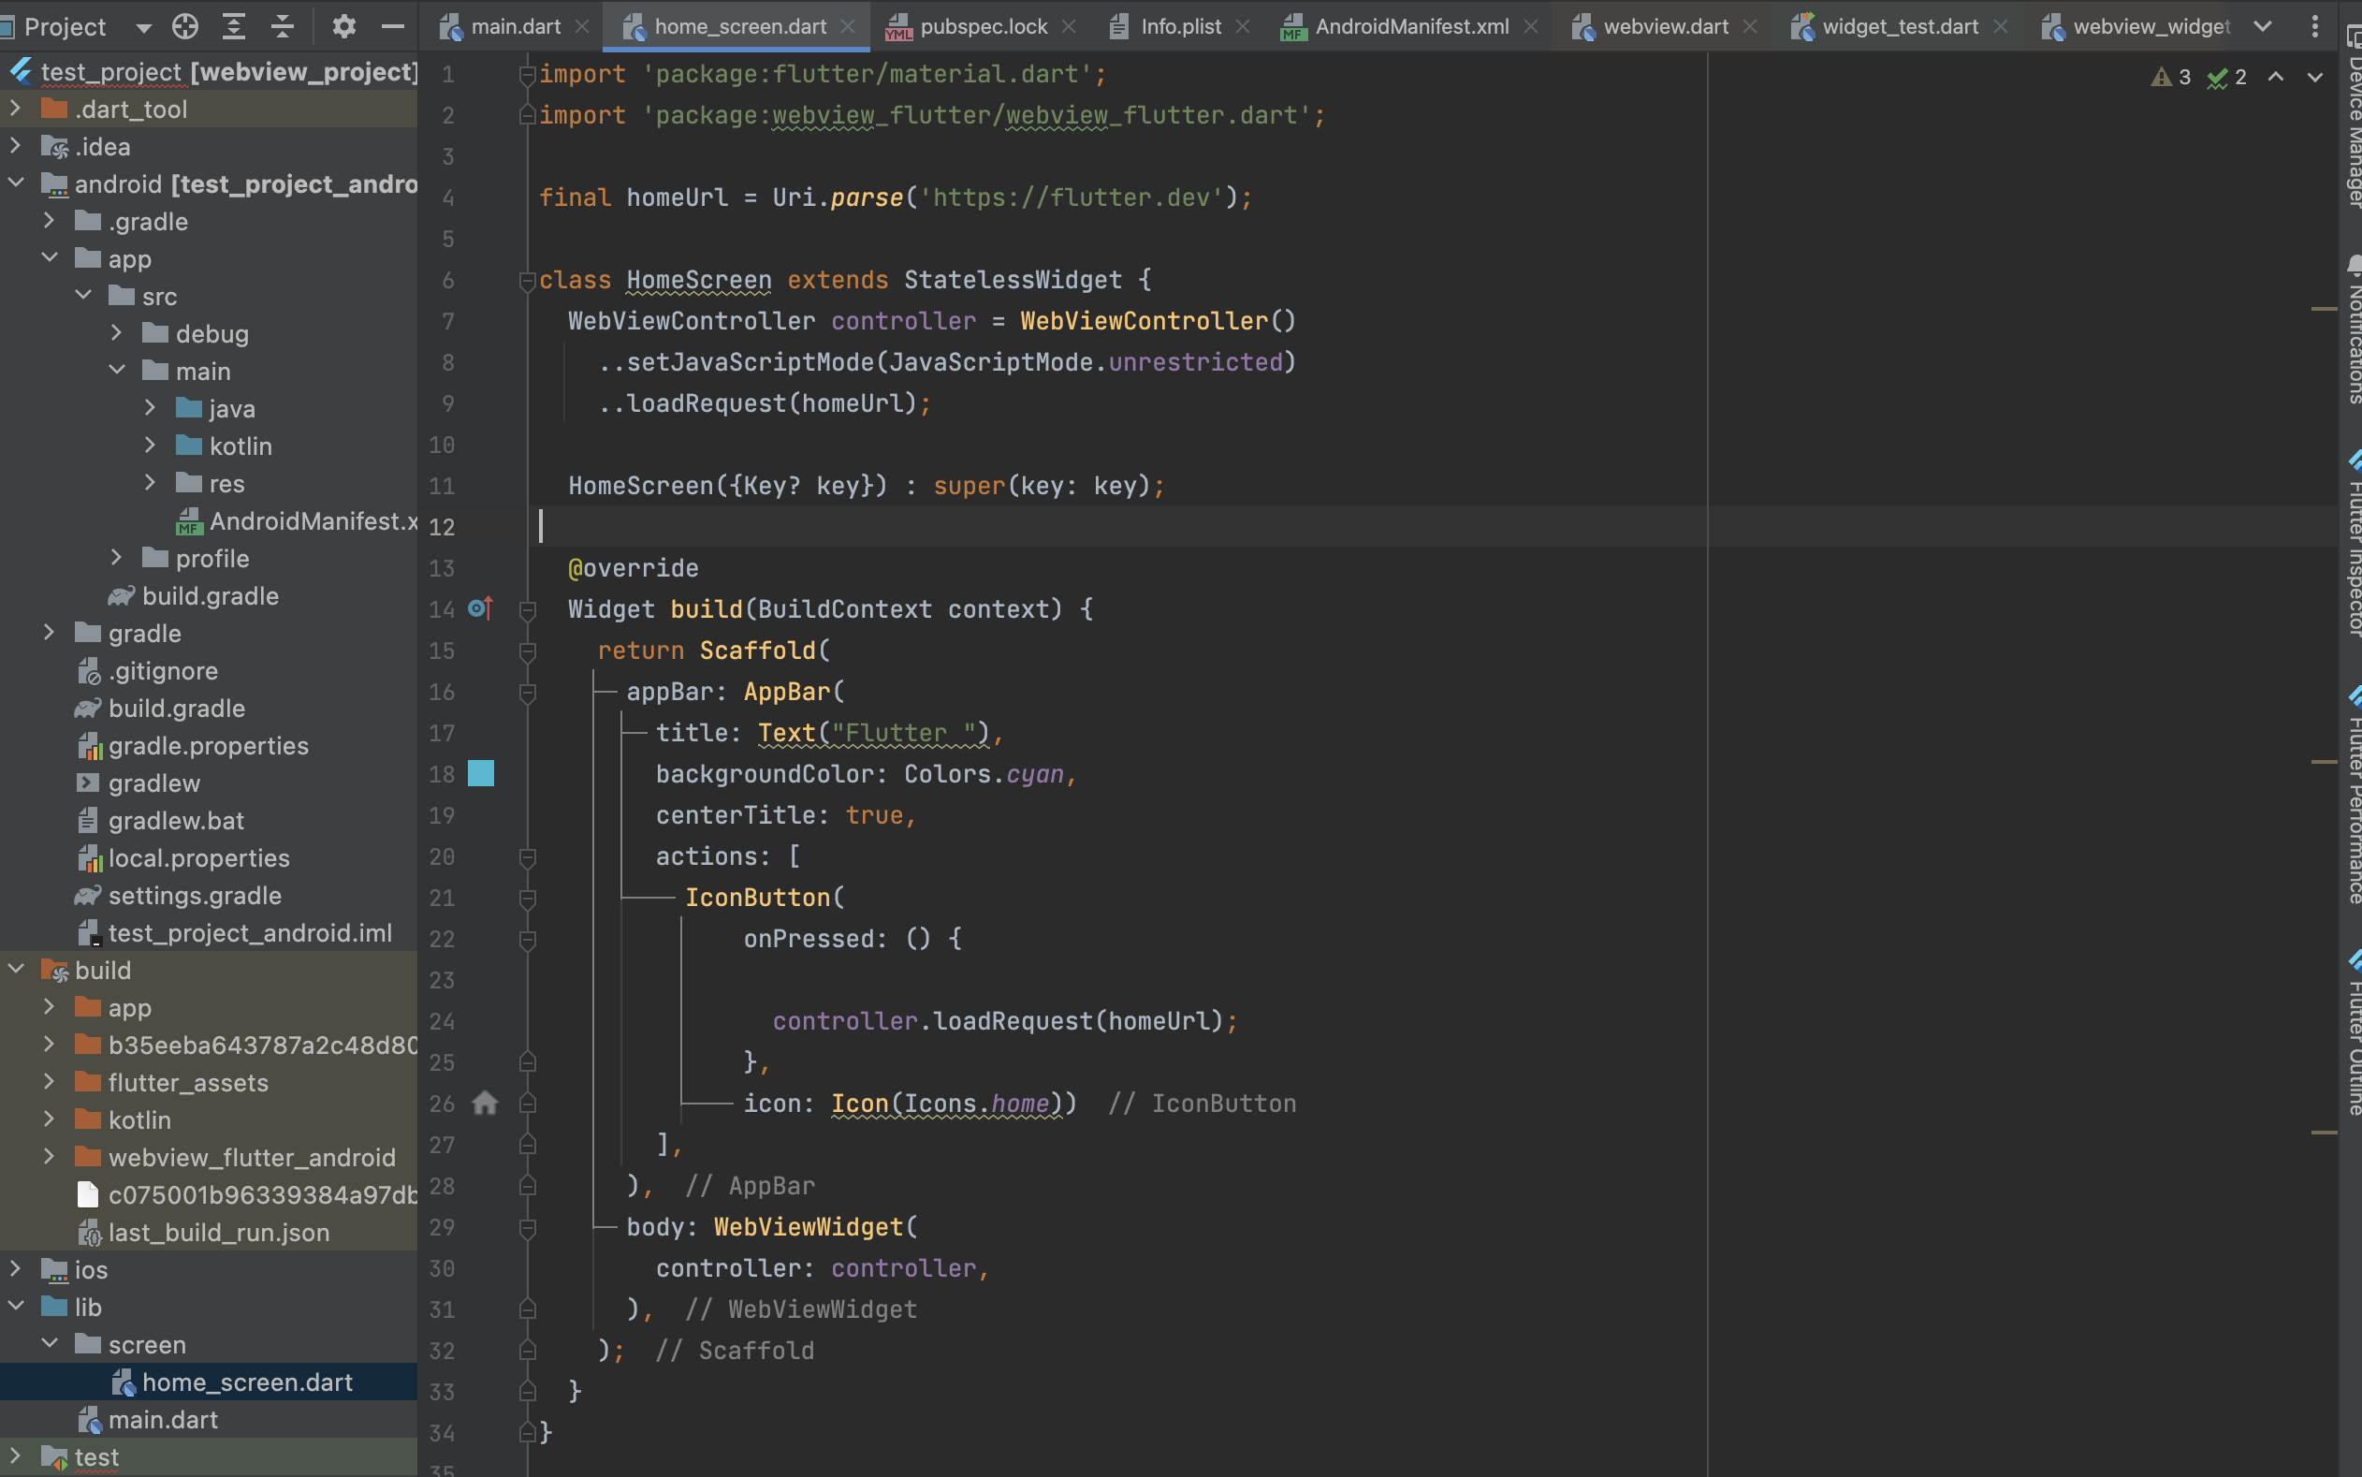
Task: Click the Expand All icon in Project panel
Action: [x=233, y=26]
